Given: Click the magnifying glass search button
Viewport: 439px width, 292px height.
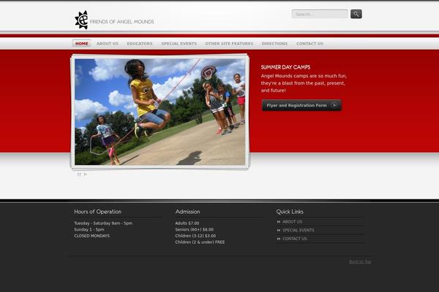Looking at the screenshot, I should click(x=356, y=14).
